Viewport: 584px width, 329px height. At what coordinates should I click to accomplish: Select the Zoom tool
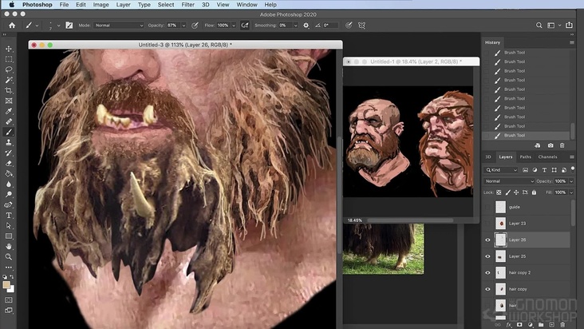(x=9, y=256)
